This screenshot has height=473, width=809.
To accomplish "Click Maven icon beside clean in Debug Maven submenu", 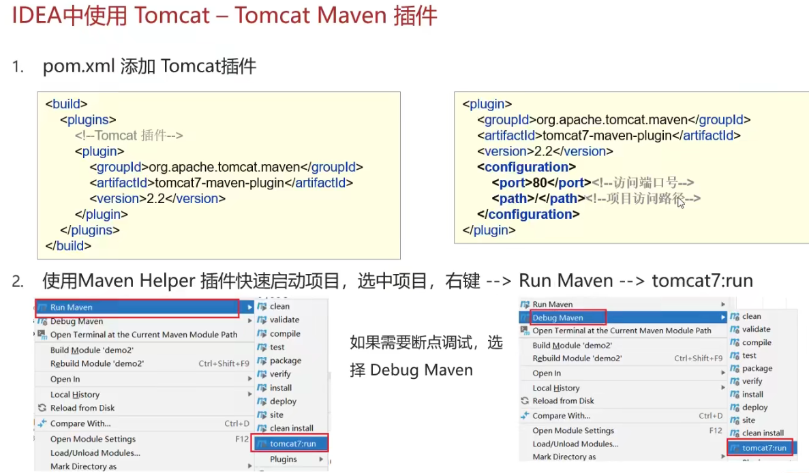I will pyautogui.click(x=735, y=316).
